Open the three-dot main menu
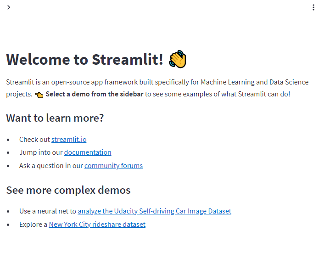This screenshot has width=319, height=253. click(x=313, y=7)
